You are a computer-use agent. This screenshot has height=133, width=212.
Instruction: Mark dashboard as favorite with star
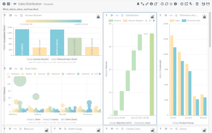171,4
